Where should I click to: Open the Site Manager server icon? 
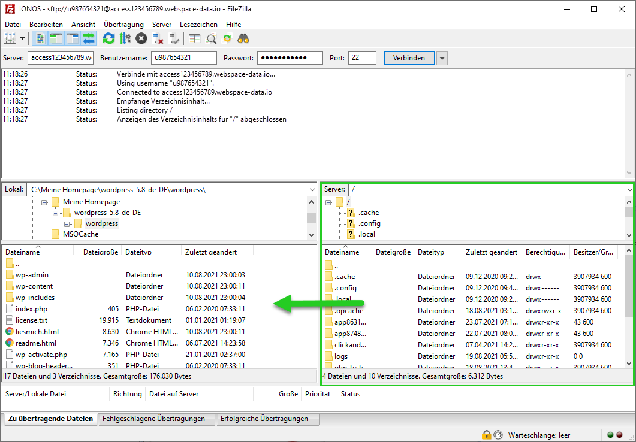10,38
